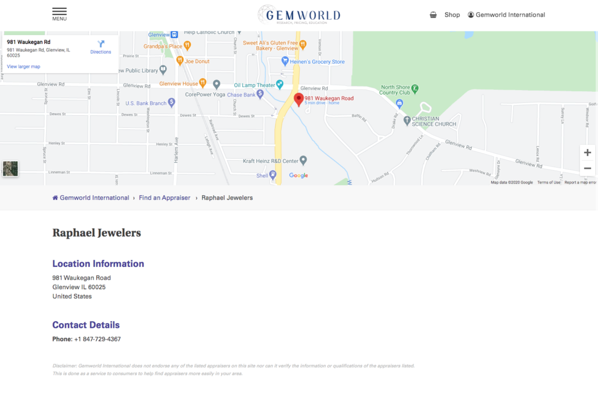Open the Gemworld International account menu

510,15
